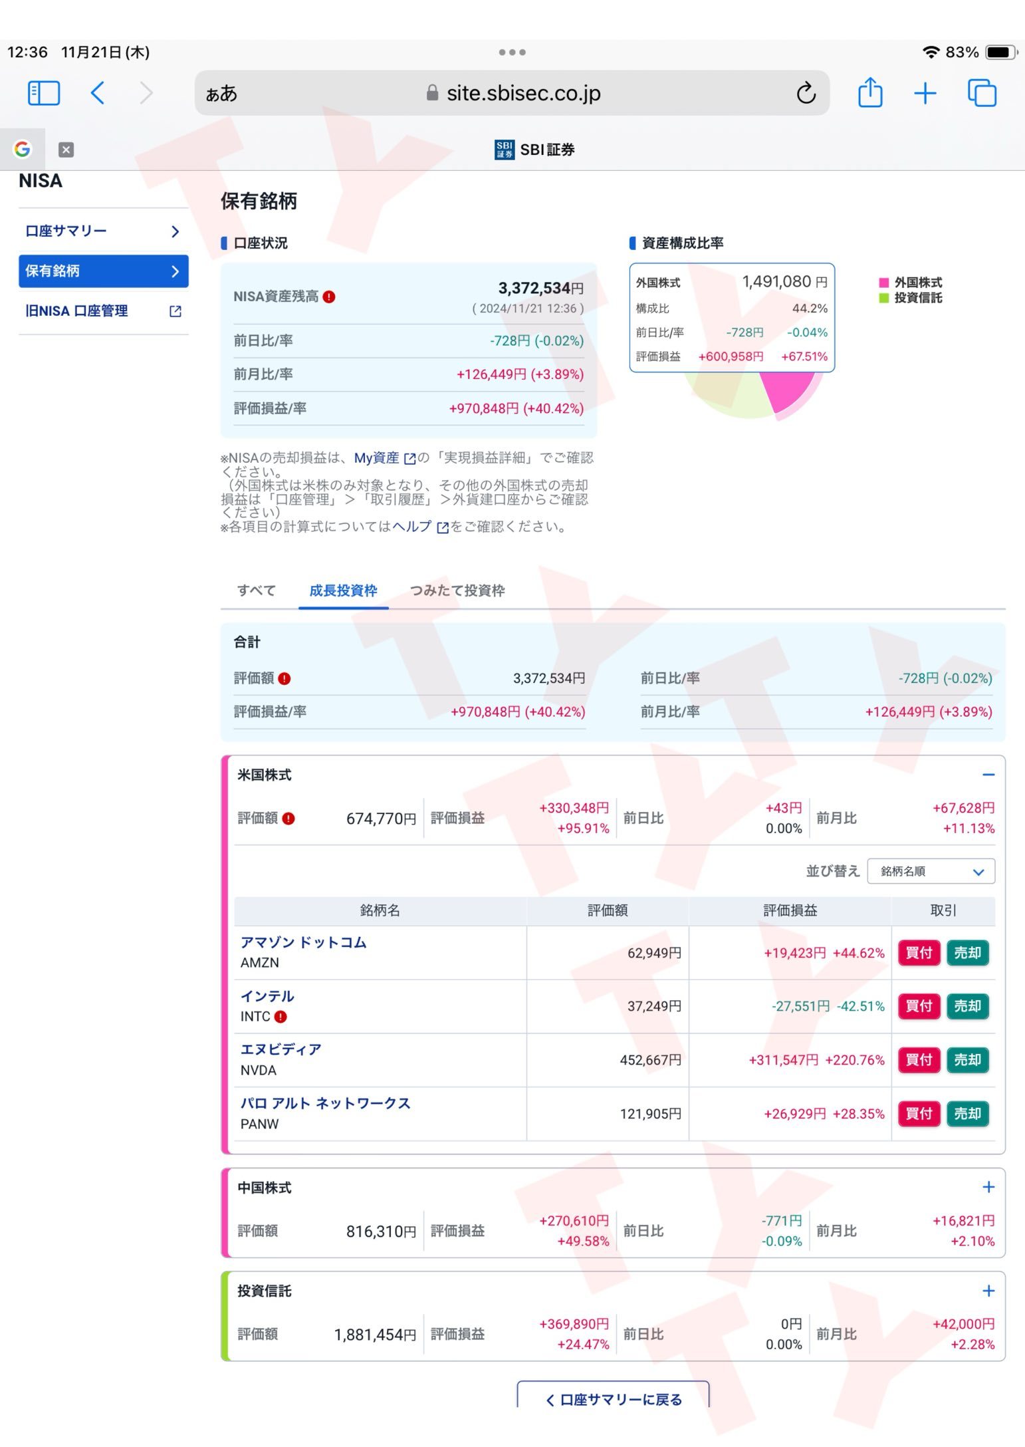Tap the alert icon next to INTC
The width and height of the screenshot is (1025, 1447).
pos(281,1016)
